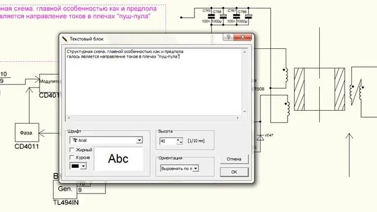Screen dimensions: 377x212
Task: Select the Модулятор block on schematic
Action: [x=49, y=83]
